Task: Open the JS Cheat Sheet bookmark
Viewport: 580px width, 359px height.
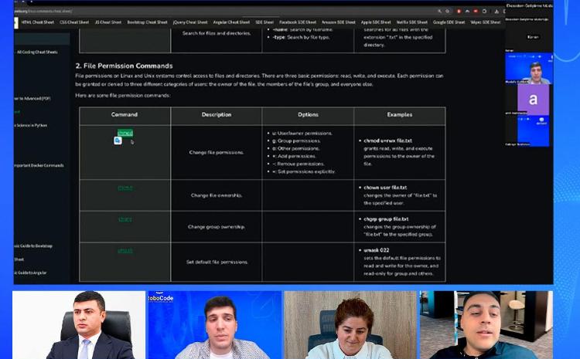Action: click(x=108, y=22)
